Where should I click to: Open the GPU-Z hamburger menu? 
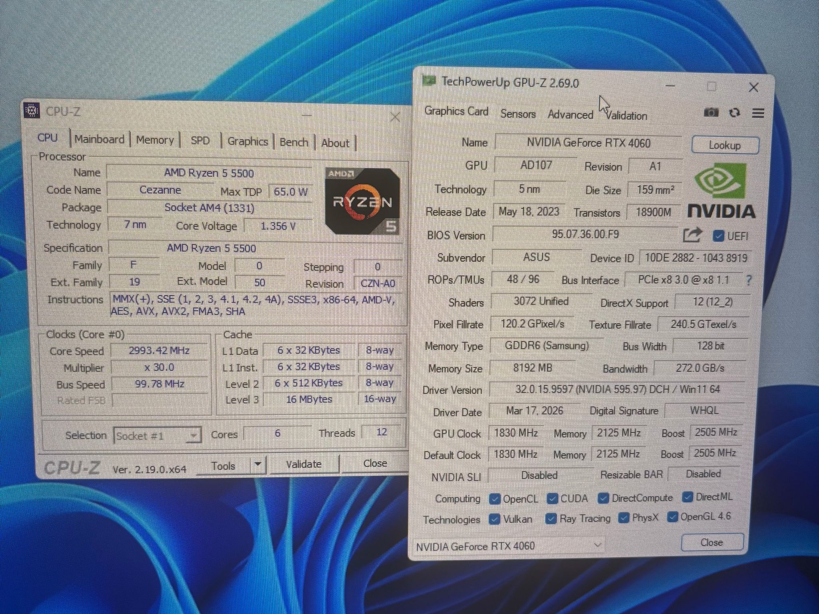coord(758,113)
